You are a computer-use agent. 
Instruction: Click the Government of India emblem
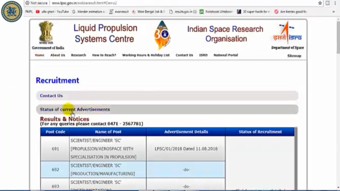[x=46, y=33]
